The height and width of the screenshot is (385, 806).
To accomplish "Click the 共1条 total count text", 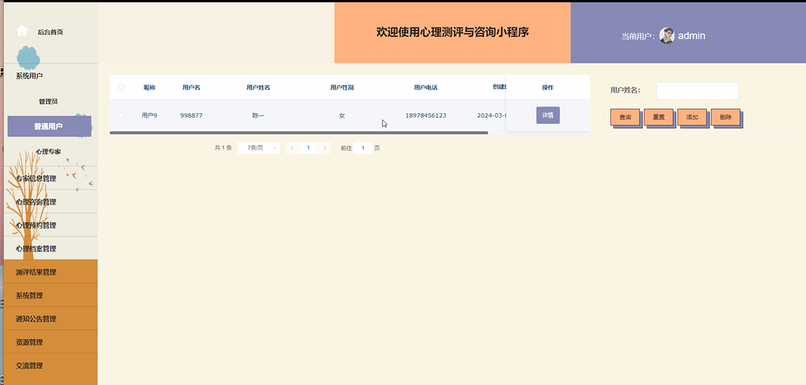I will coord(223,148).
